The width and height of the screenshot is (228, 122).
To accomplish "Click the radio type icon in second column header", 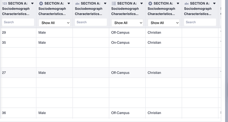I will pos(41,4).
